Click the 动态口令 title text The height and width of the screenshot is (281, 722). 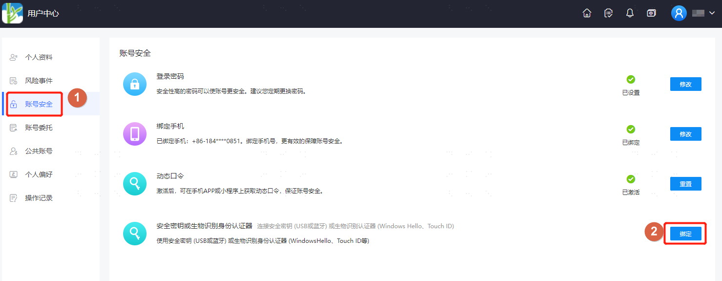click(x=170, y=176)
